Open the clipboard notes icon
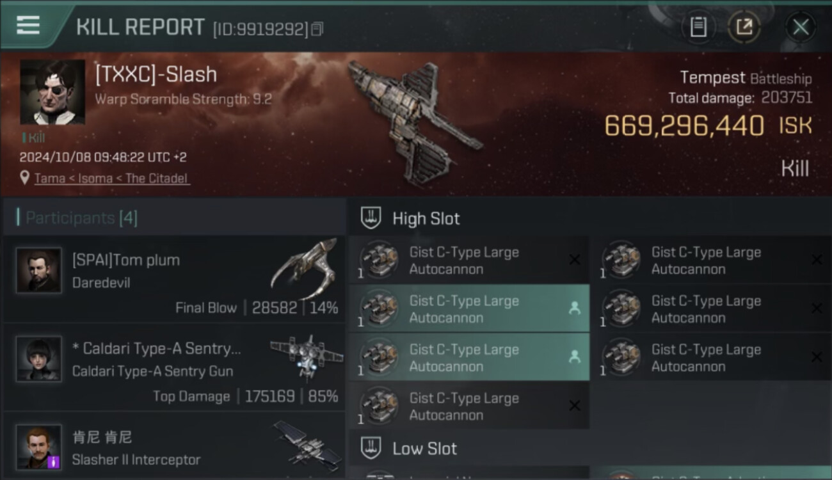The height and width of the screenshot is (480, 832). coord(698,27)
